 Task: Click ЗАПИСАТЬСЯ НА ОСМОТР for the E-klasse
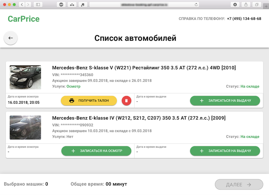click(96, 151)
